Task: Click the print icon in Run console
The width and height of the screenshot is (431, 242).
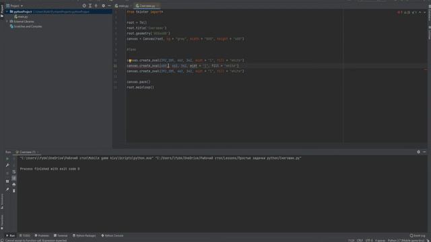Action: (x=14, y=184)
